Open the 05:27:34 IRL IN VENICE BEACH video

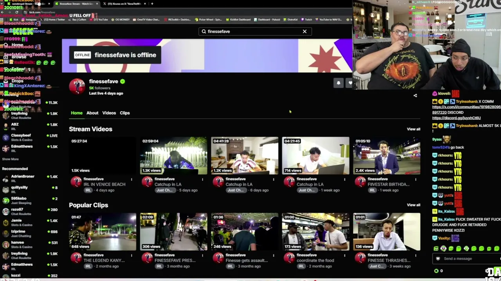tap(103, 155)
